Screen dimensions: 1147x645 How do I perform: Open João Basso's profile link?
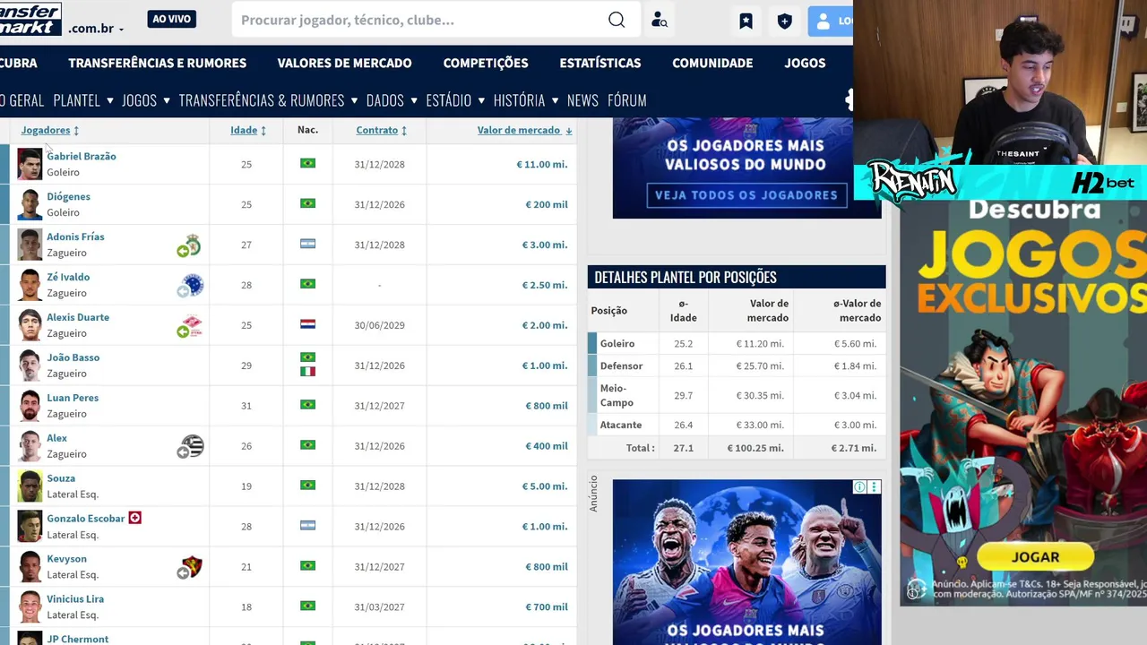coord(73,357)
